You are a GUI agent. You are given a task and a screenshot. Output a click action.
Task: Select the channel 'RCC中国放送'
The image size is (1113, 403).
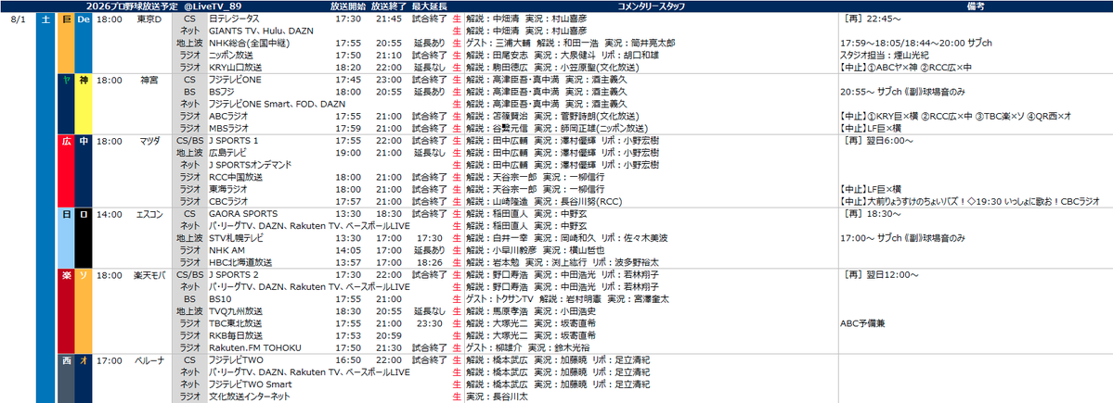[x=234, y=177]
